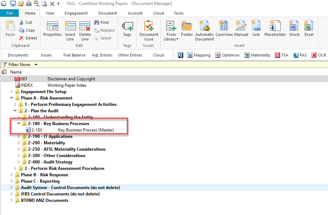Collapse the Phase A - Risk Assessment folder
This screenshot has height=215, width=328.
(x=11, y=98)
